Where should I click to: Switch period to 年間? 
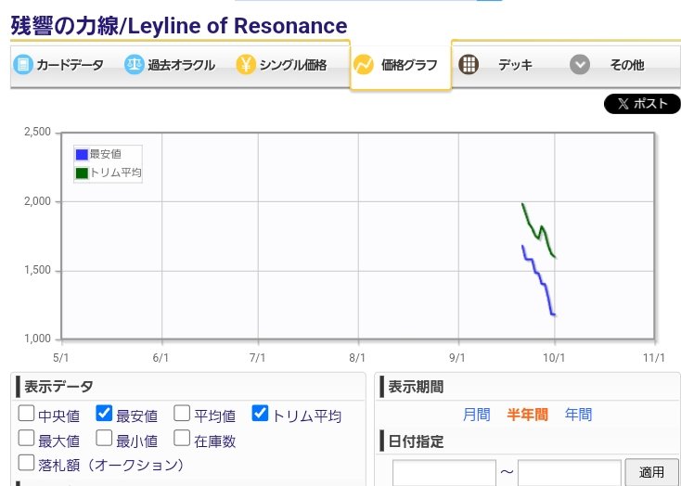(x=578, y=415)
